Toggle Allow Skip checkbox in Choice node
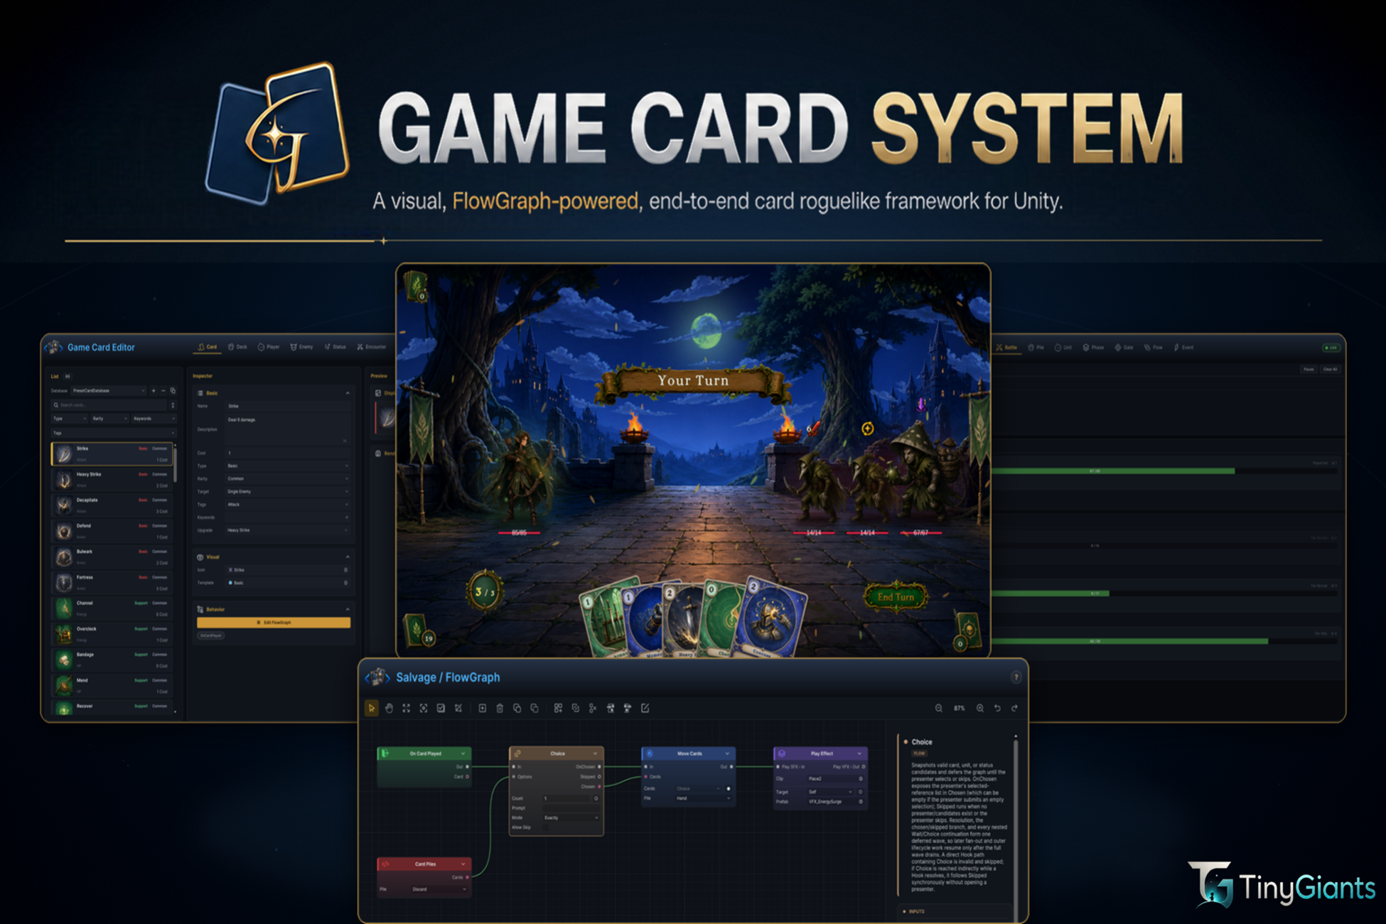 547,827
